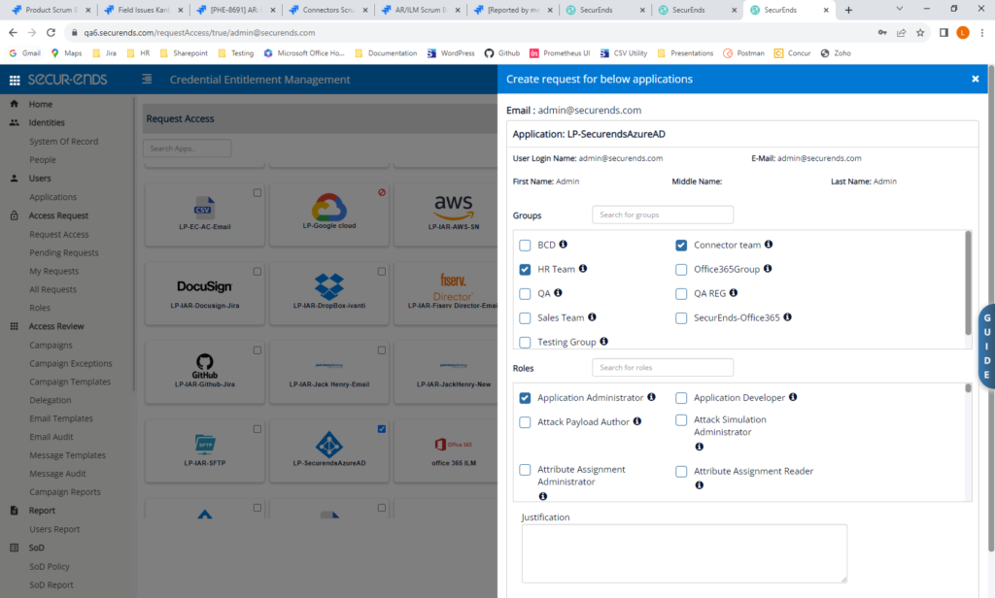Switch to the PHE-8691 browser tab
The width and height of the screenshot is (995, 598).
click(235, 10)
